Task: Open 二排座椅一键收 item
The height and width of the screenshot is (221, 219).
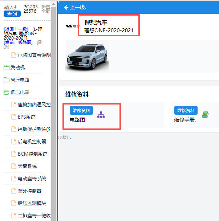Action: (x=34, y=216)
